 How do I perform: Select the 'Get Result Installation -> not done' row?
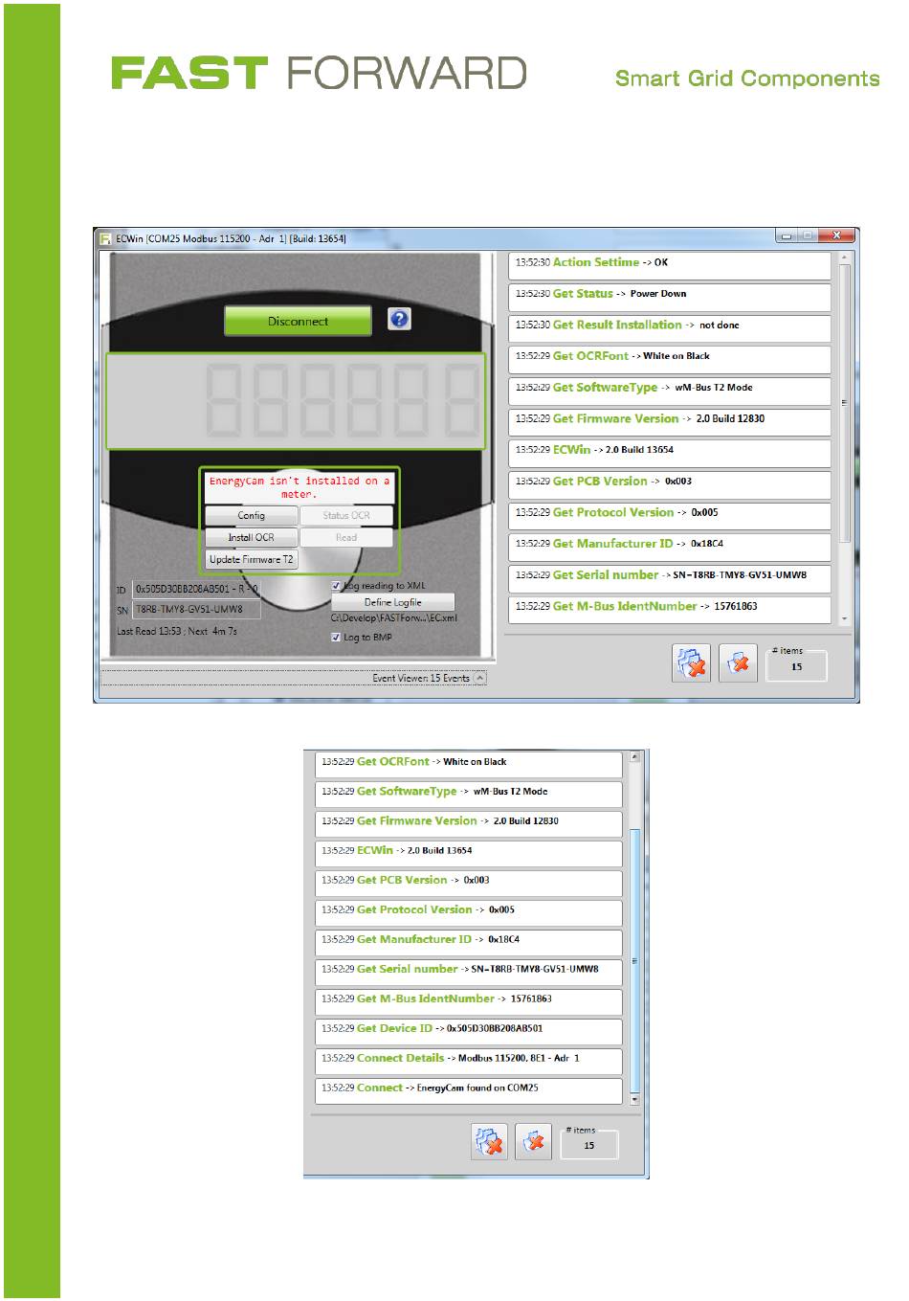pos(669,327)
